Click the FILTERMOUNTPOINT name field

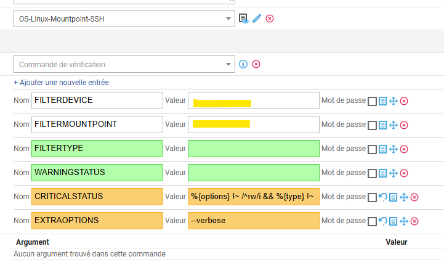(x=97, y=125)
